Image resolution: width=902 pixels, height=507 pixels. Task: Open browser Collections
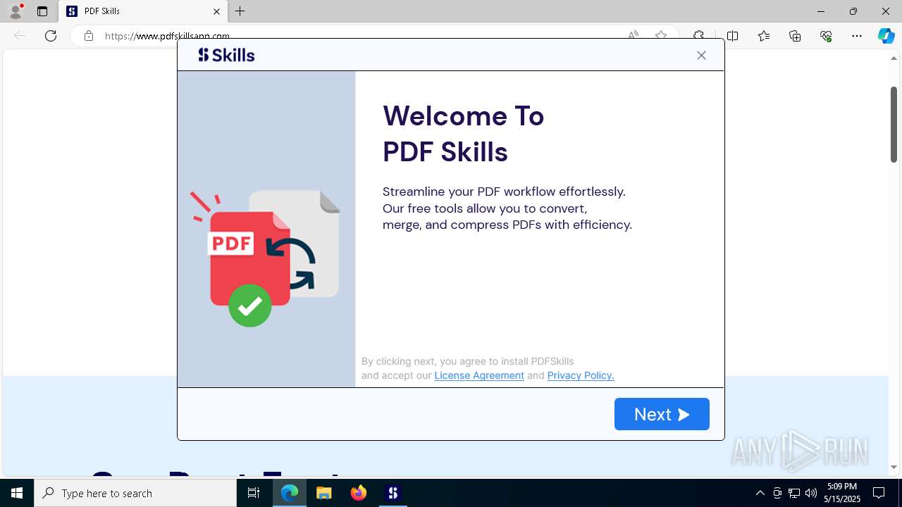point(795,36)
